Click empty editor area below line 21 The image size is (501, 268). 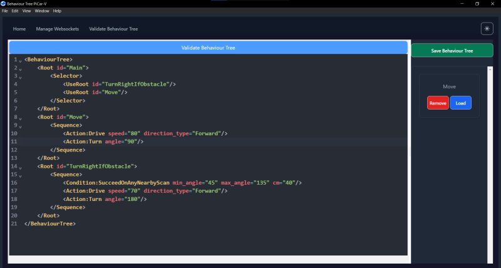pyautogui.click(x=208, y=241)
